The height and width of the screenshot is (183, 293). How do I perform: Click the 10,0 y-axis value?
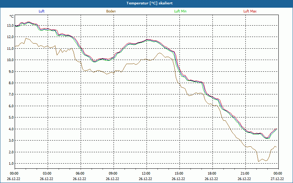click(x=10, y=60)
